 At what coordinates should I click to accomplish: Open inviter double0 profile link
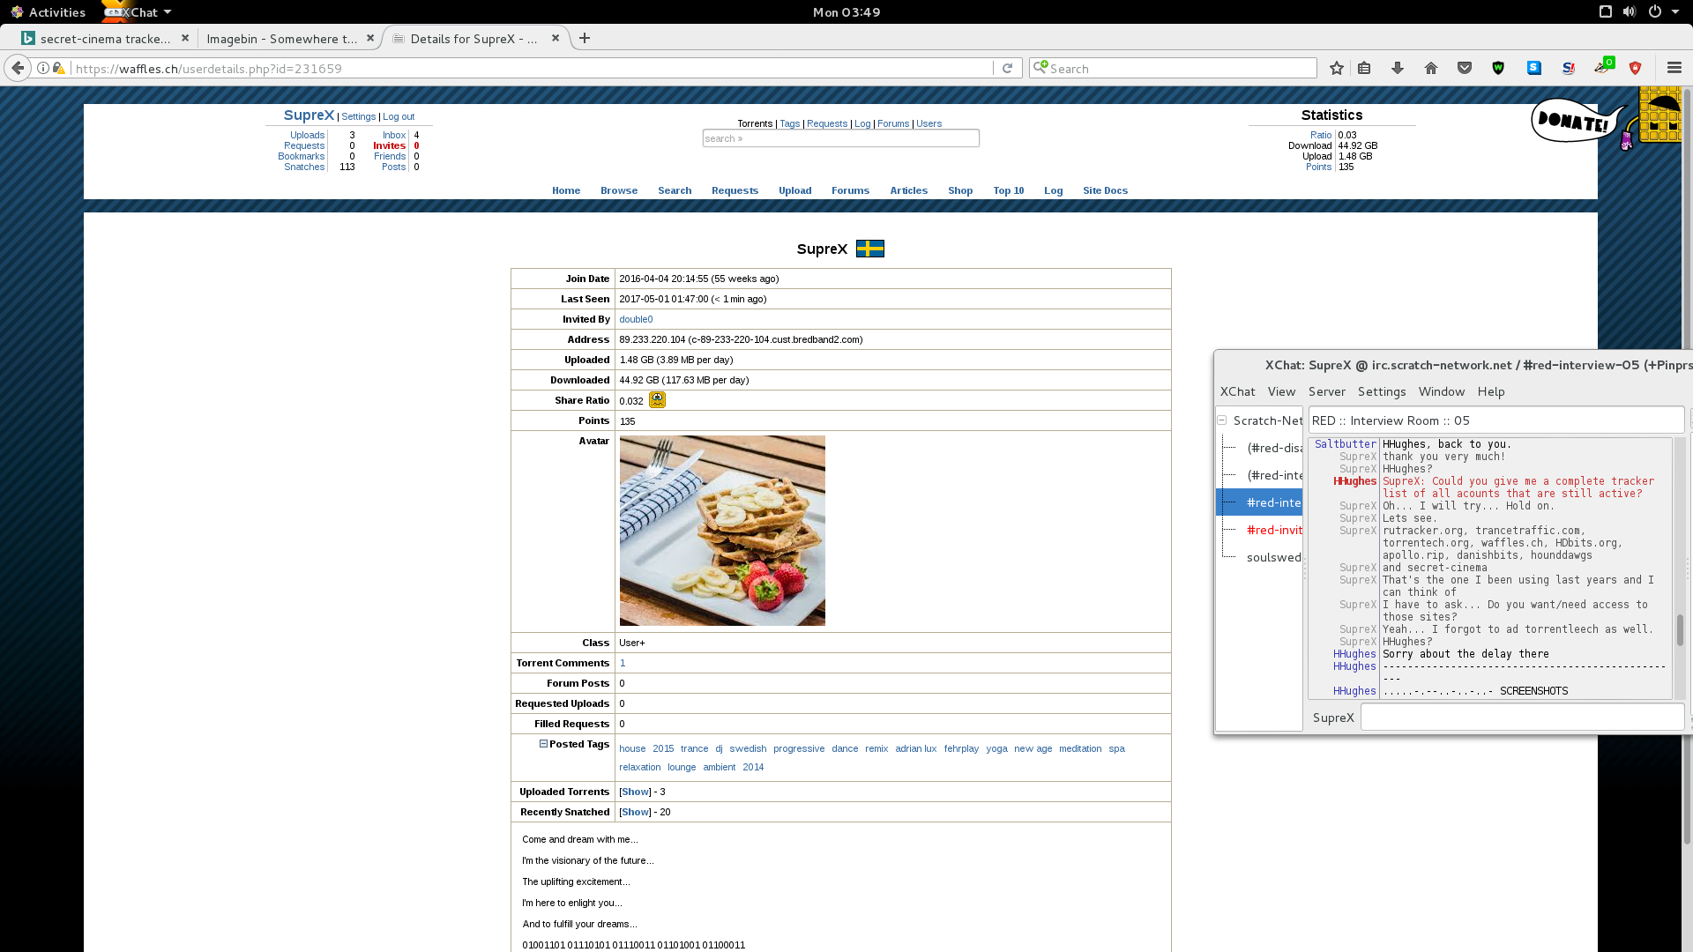(636, 319)
